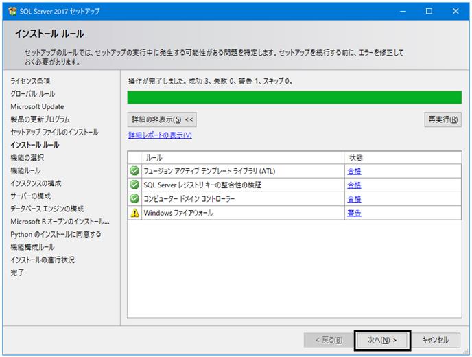The height and width of the screenshot is (357, 472).
Task: Click SQL Server レジストリ キーの整合性の検証 row text
Action: click(202, 185)
